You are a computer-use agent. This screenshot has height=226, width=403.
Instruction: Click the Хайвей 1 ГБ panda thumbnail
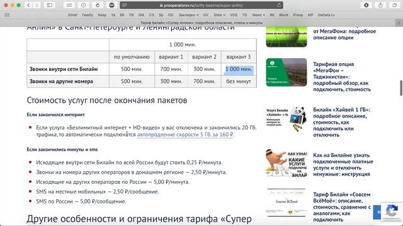coord(287,119)
